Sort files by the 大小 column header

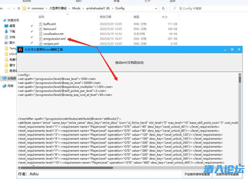165,17
